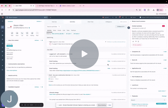Click the Copilot button in top navigation
The height and width of the screenshot is (108, 168).
133,17
